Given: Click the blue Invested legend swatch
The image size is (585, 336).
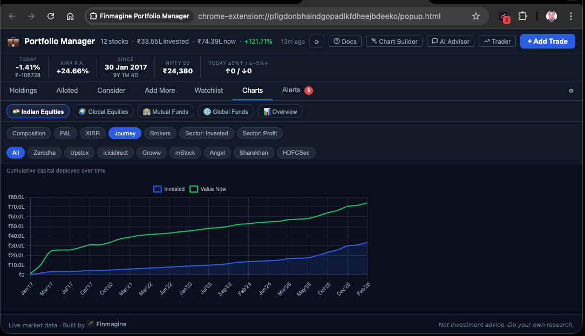Looking at the screenshot, I should pyautogui.click(x=157, y=189).
